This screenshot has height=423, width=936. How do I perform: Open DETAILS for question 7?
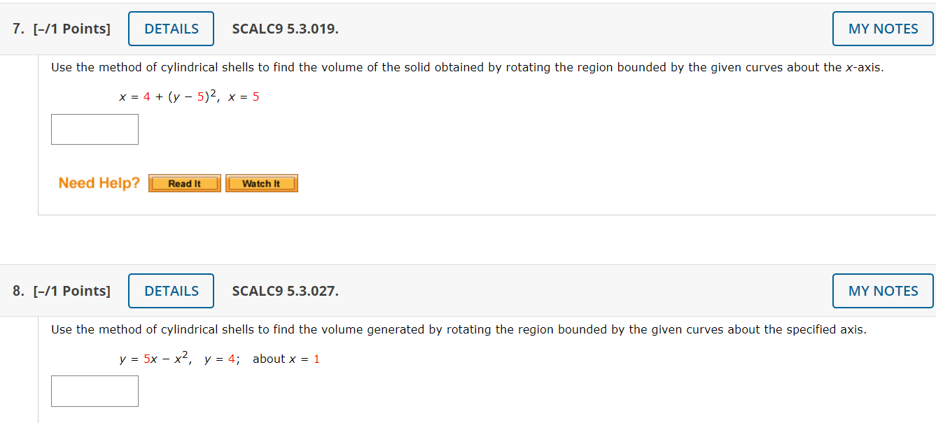coord(171,28)
